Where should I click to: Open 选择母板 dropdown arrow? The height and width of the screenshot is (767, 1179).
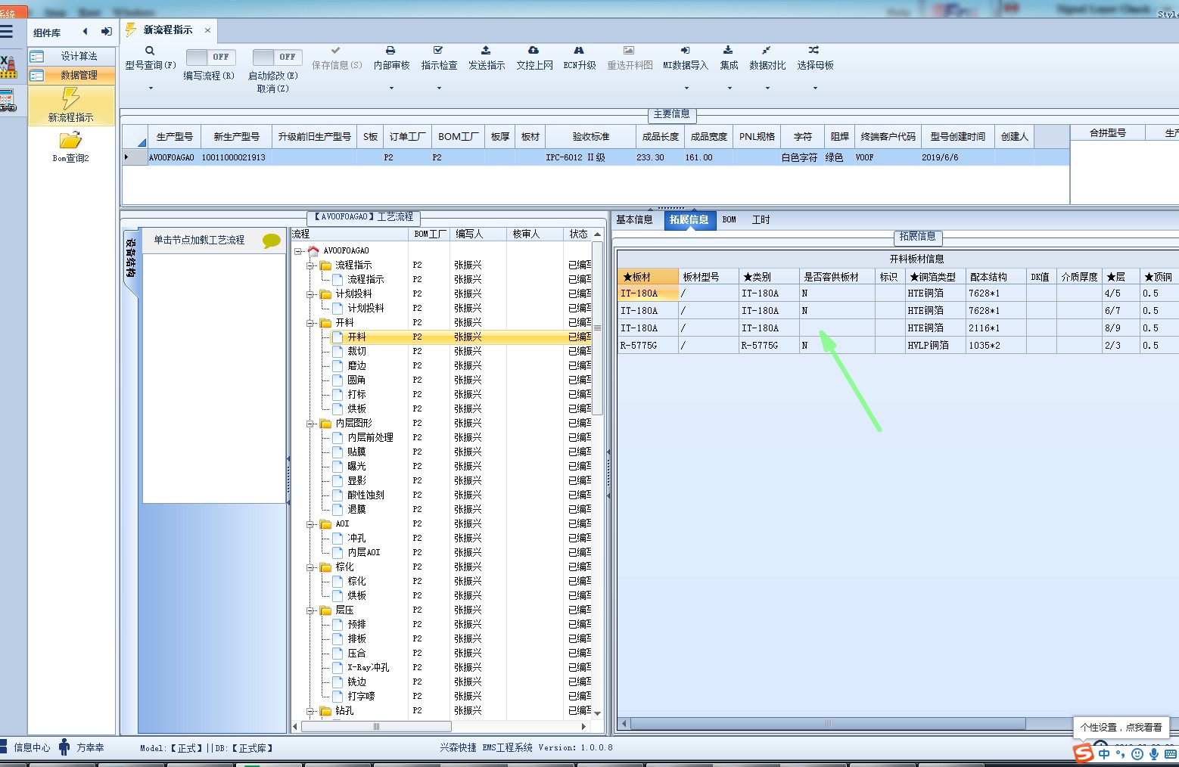[x=815, y=88]
